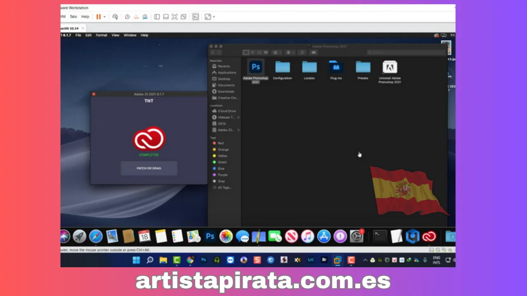This screenshot has width=527, height=296.
Task: Open System Preferences from the dock
Action: pyautogui.click(x=357, y=236)
